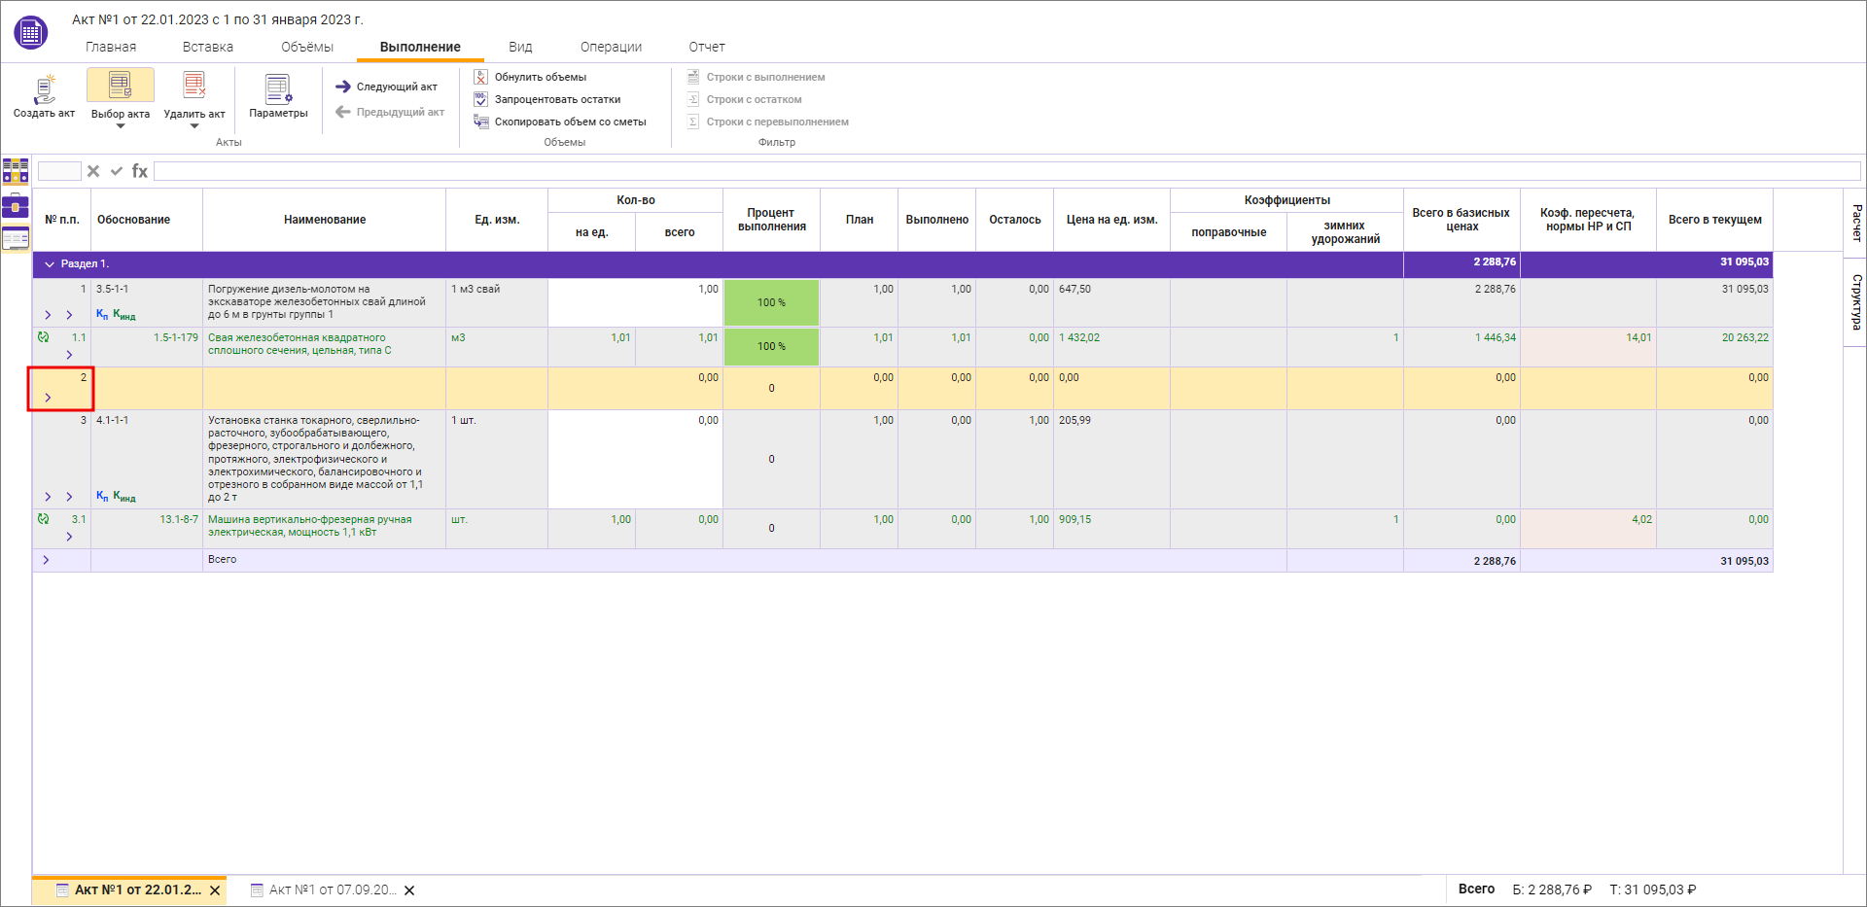Click Обнулить объемы icon
This screenshot has height=907, width=1867.
pos(480,77)
